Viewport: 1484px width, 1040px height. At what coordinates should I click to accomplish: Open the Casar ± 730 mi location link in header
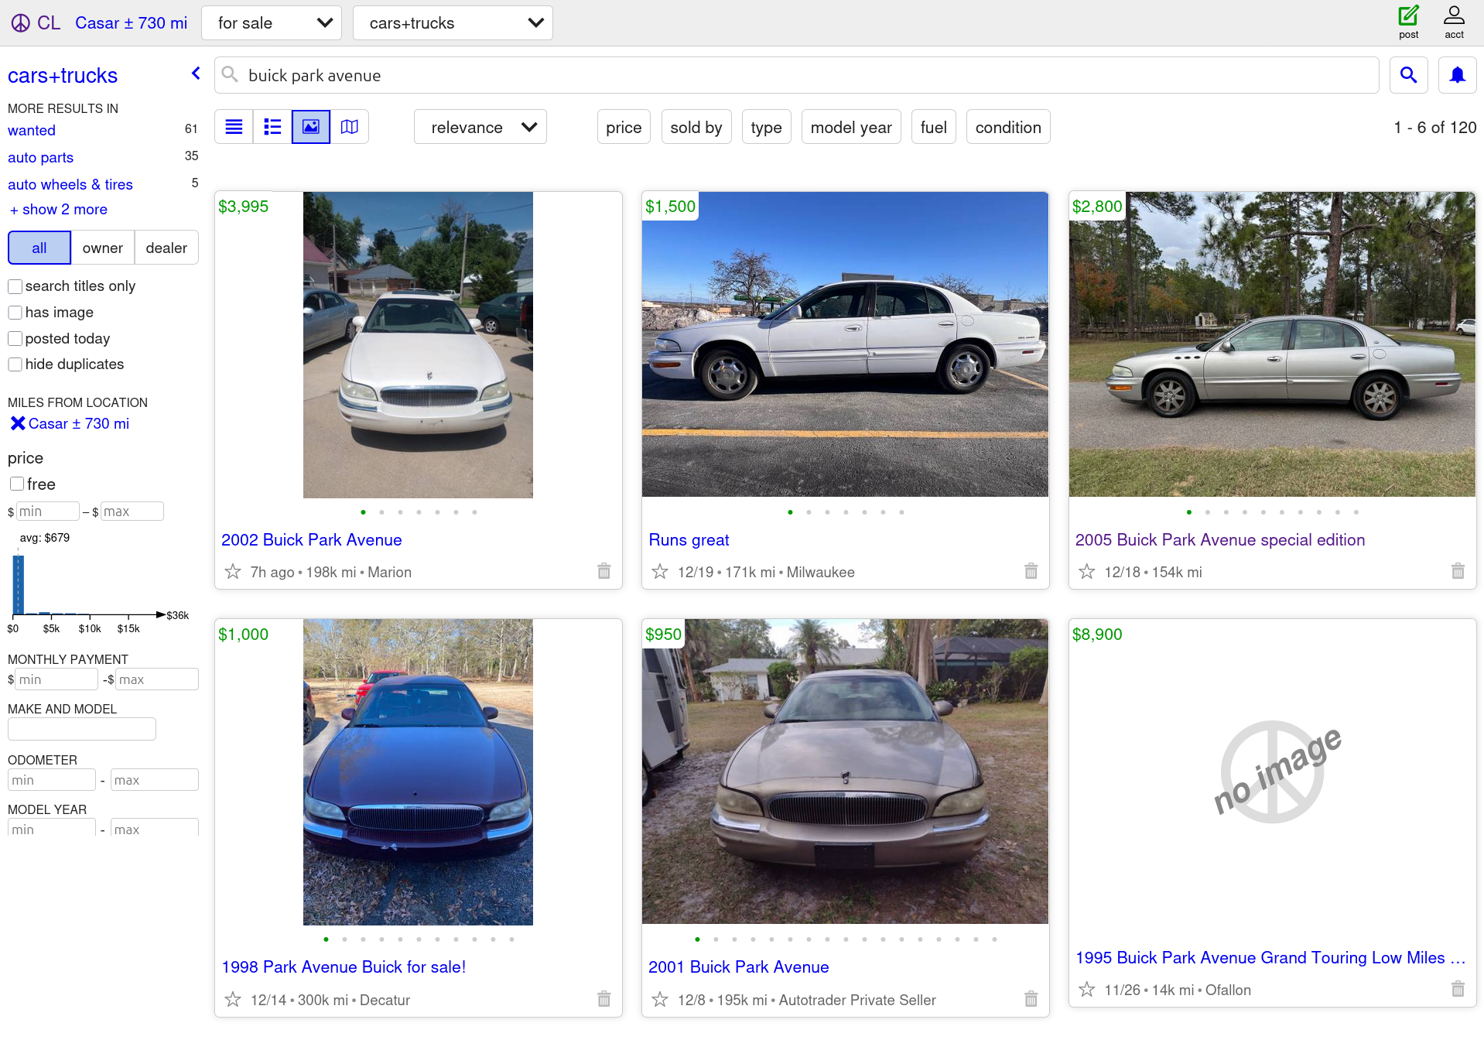[132, 23]
